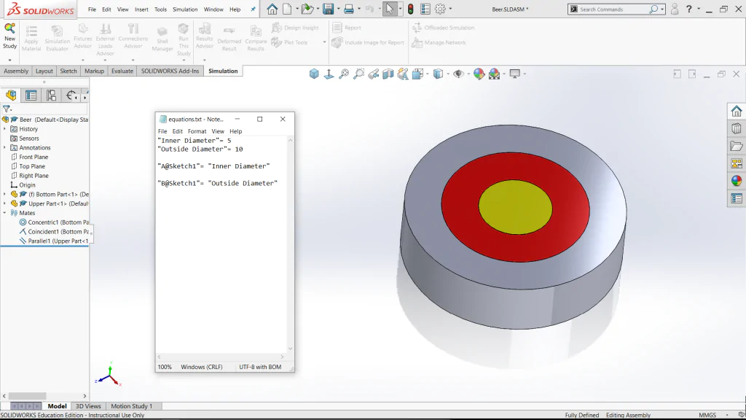Expand the Bottom Part<1> component node

click(5, 194)
